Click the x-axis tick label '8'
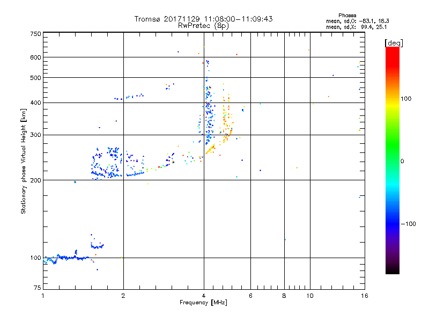This screenshot has width=429, height=322. click(x=284, y=296)
